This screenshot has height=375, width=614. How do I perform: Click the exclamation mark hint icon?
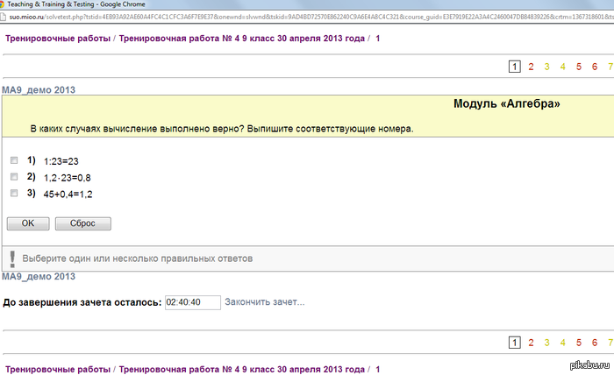click(x=12, y=258)
